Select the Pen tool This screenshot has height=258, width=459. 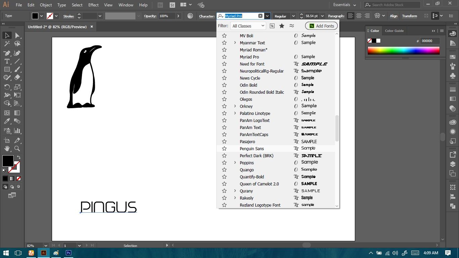click(x=7, y=53)
